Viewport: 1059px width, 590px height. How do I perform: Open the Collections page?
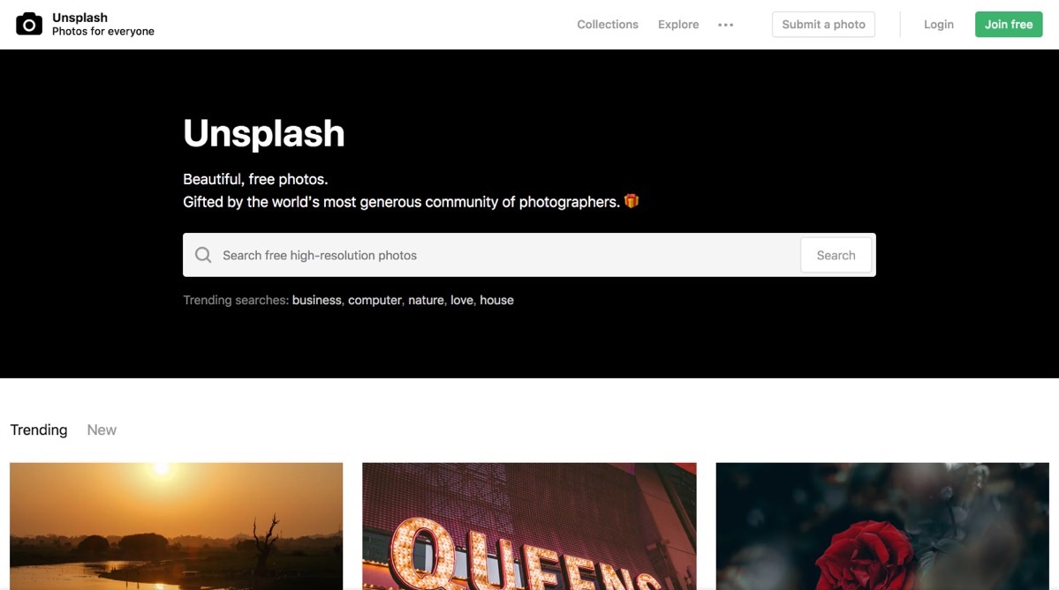tap(607, 25)
